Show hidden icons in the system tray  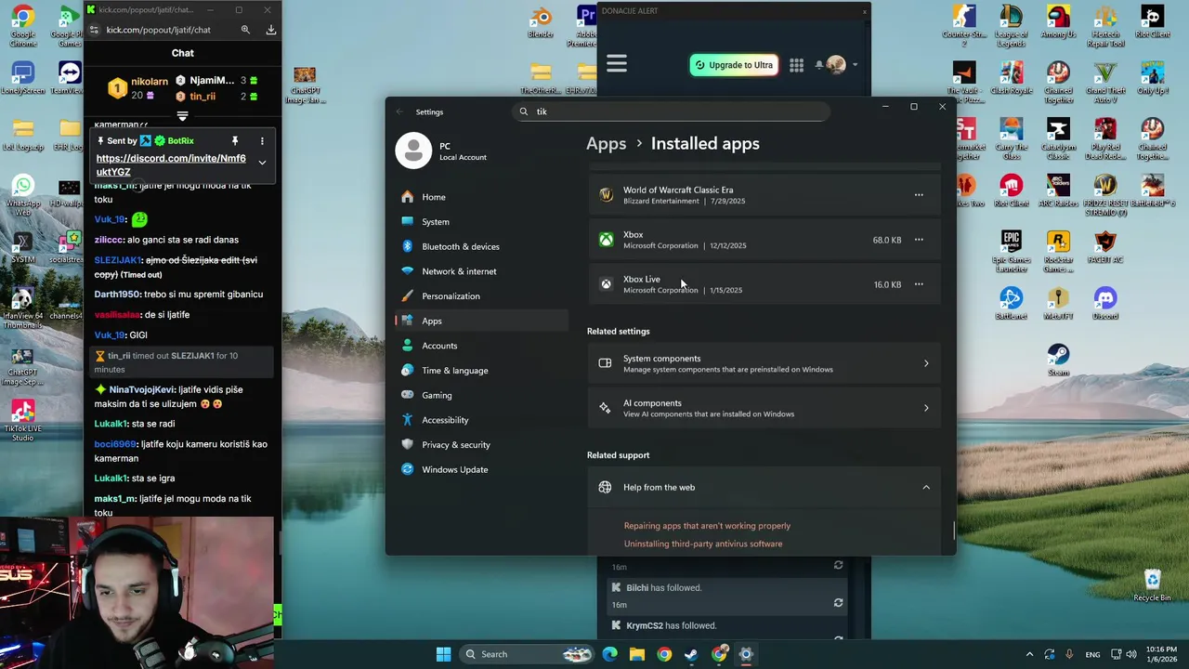(x=1029, y=654)
